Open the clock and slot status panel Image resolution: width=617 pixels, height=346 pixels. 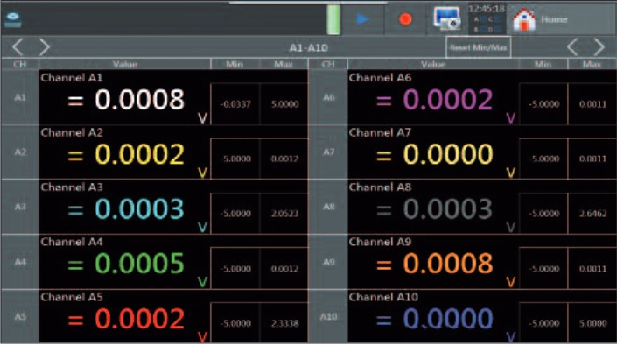[x=487, y=18]
